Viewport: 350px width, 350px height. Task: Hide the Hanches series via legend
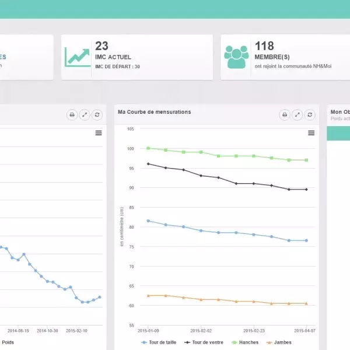pos(247,342)
